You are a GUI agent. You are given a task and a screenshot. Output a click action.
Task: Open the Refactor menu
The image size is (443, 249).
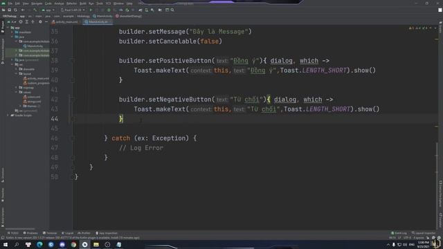71,3
